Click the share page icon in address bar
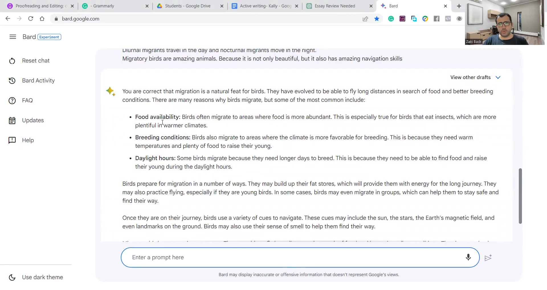Screen dimensions: 547x290 pyautogui.click(x=365, y=19)
